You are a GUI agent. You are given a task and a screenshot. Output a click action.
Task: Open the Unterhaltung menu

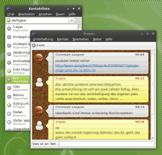pos(43,39)
